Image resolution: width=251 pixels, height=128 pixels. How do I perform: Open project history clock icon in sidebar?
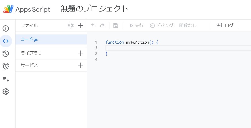point(6,54)
